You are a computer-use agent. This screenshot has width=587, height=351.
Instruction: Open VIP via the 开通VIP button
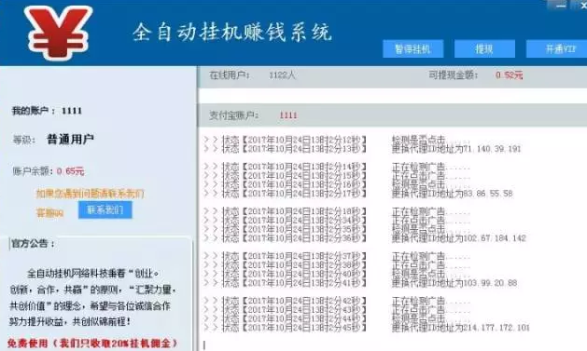point(557,49)
